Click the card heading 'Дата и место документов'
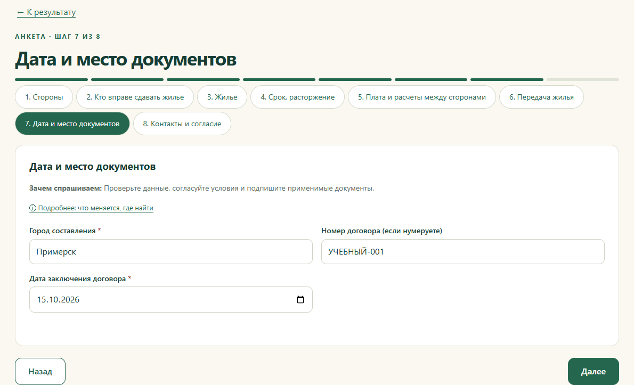This screenshot has height=385, width=634. click(92, 167)
